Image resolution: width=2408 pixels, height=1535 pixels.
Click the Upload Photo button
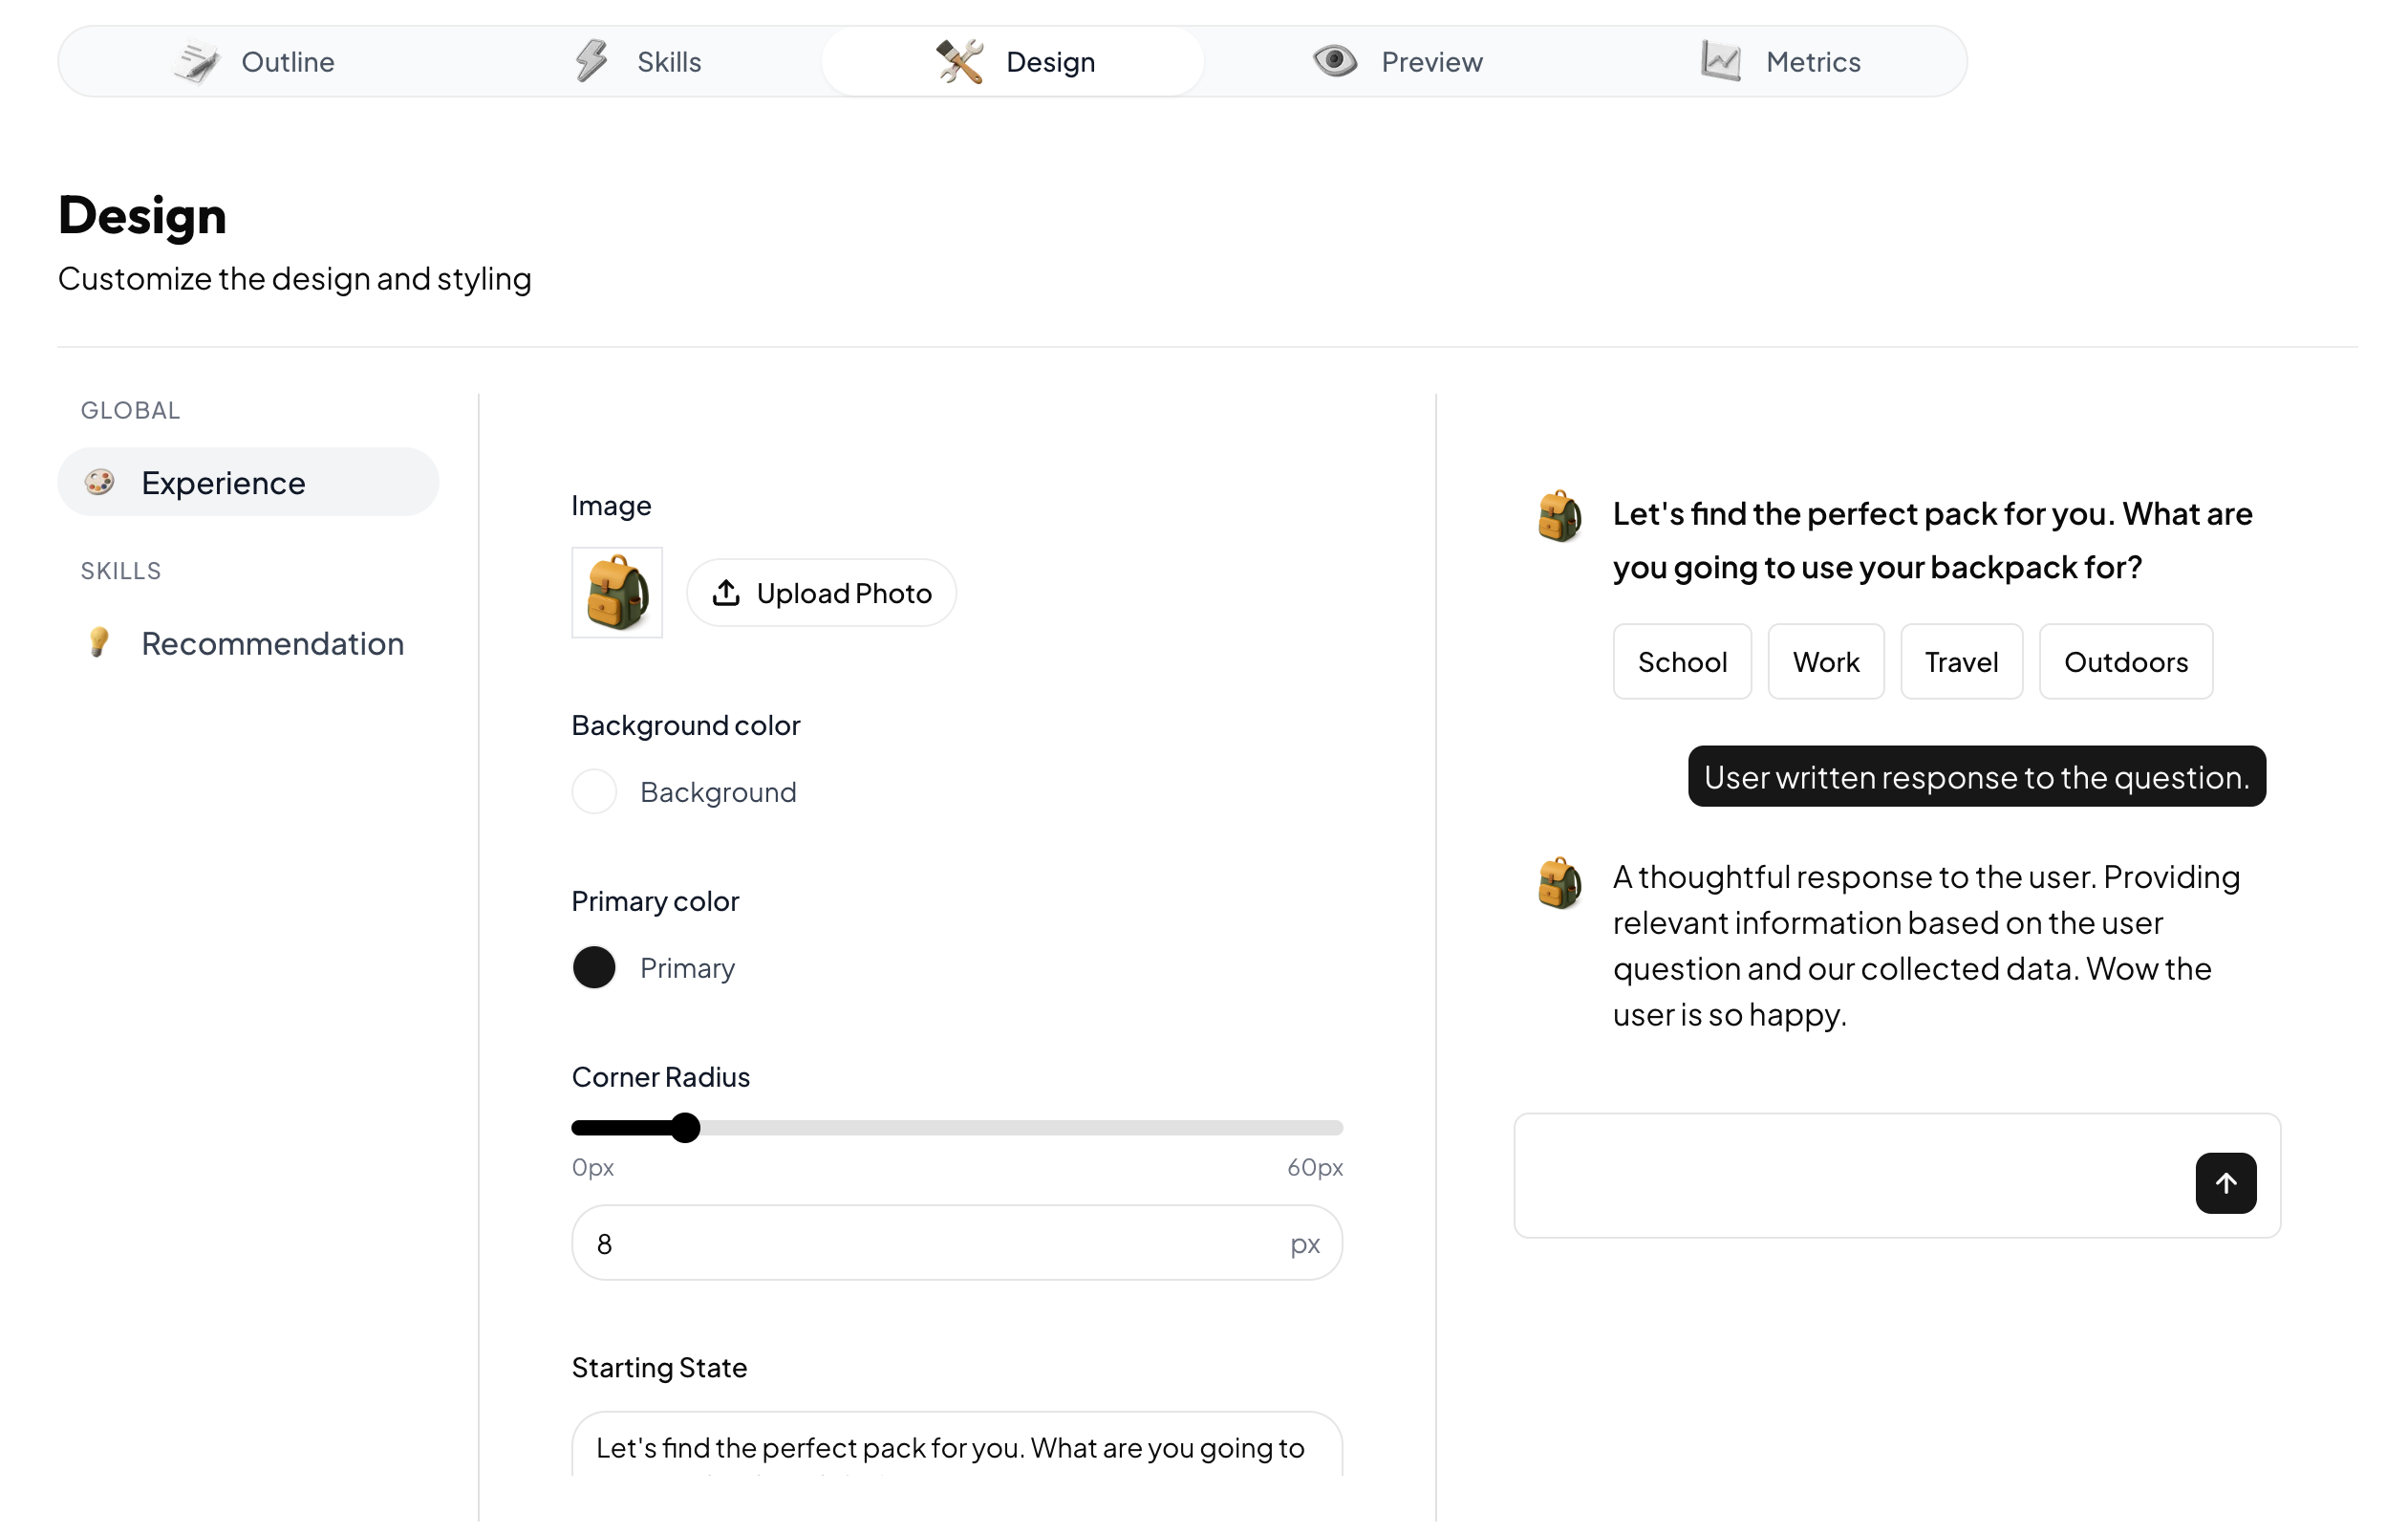821,593
